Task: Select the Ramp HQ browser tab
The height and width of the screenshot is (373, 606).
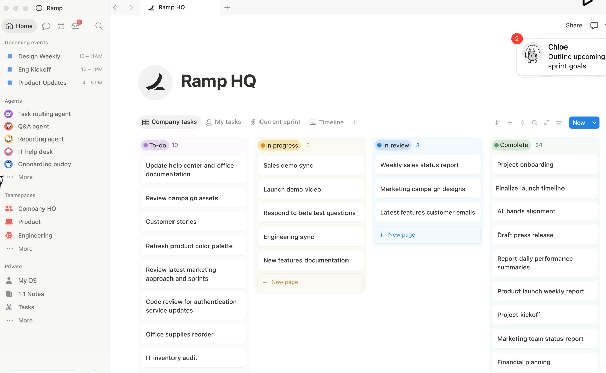Action: tap(180, 8)
